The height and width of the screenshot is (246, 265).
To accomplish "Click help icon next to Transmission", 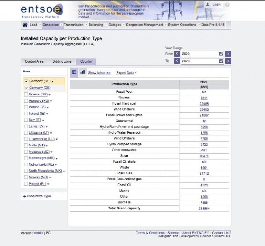I will point(86,25).
